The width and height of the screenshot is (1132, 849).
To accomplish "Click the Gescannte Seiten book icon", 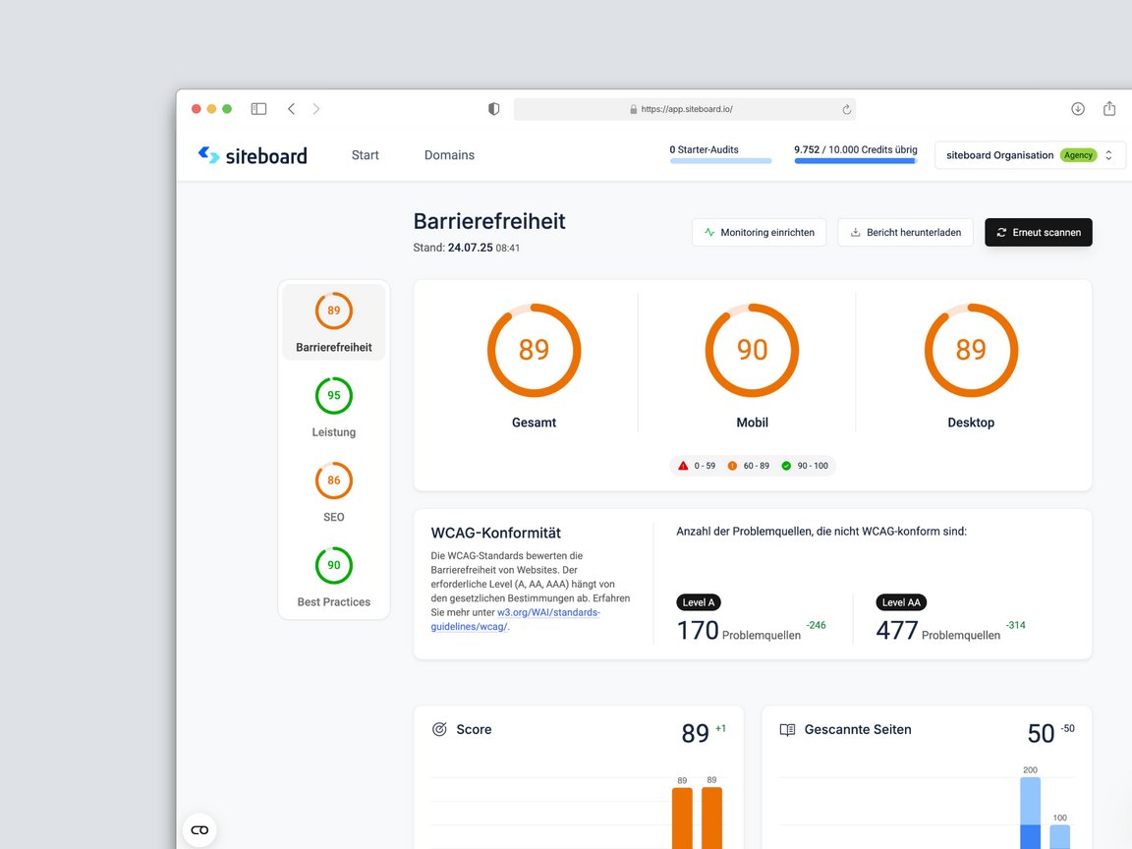I will [787, 729].
